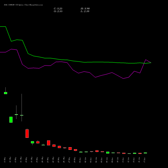Click the 03 Jun date label

point(91,160)
